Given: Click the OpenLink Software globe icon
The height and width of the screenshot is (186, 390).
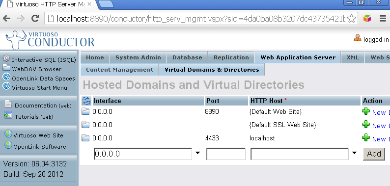Looking at the screenshot, I should point(8,145).
